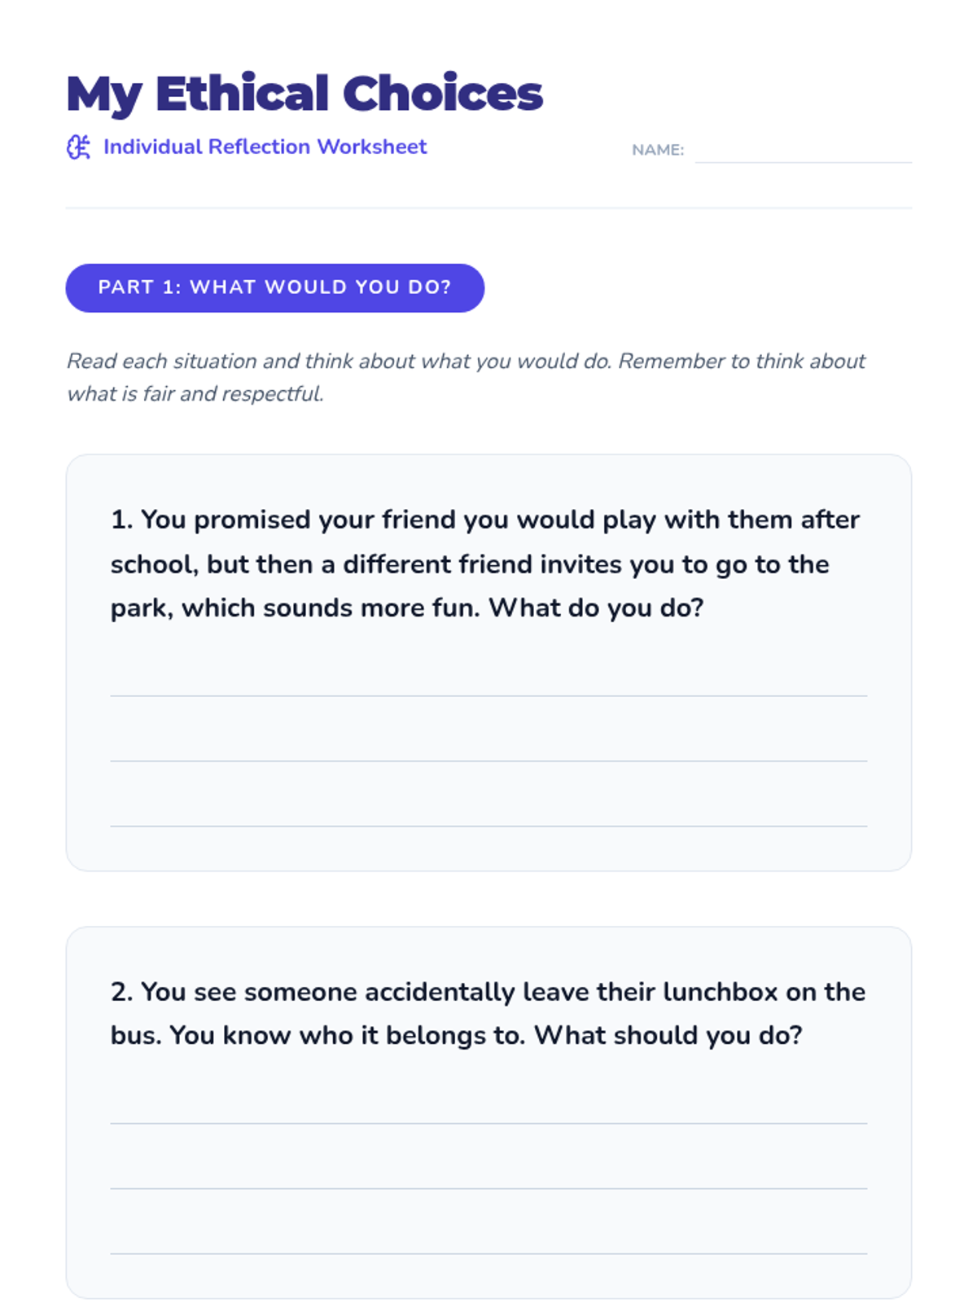
Task: Click the divider line below the header
Action: [x=488, y=208]
